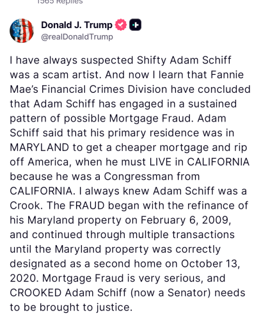Viewport: 261px width, 320px height.
Task: Click the date 'February 6, 2009' text
Action: pos(186,220)
